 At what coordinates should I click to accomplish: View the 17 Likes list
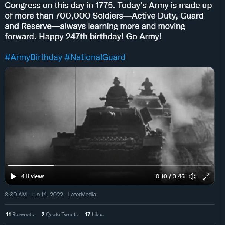coord(94,214)
